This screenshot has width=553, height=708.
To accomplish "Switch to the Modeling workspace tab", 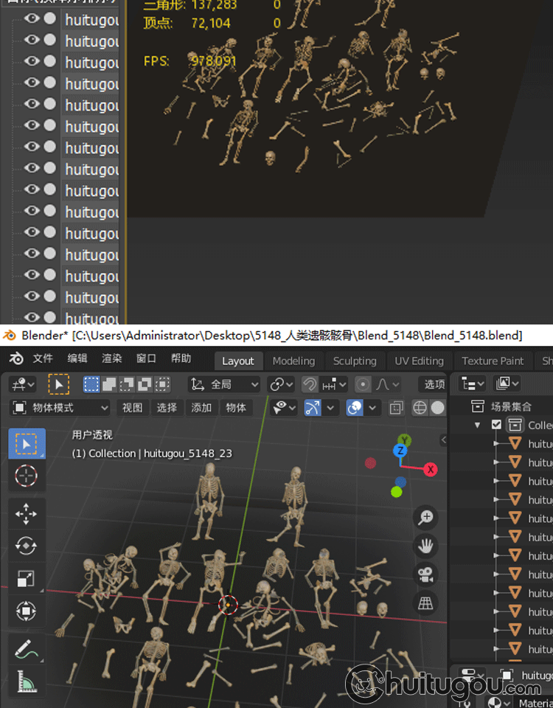I will coord(293,361).
